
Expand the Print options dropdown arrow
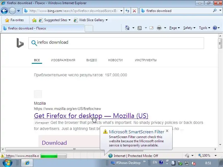[165, 28]
